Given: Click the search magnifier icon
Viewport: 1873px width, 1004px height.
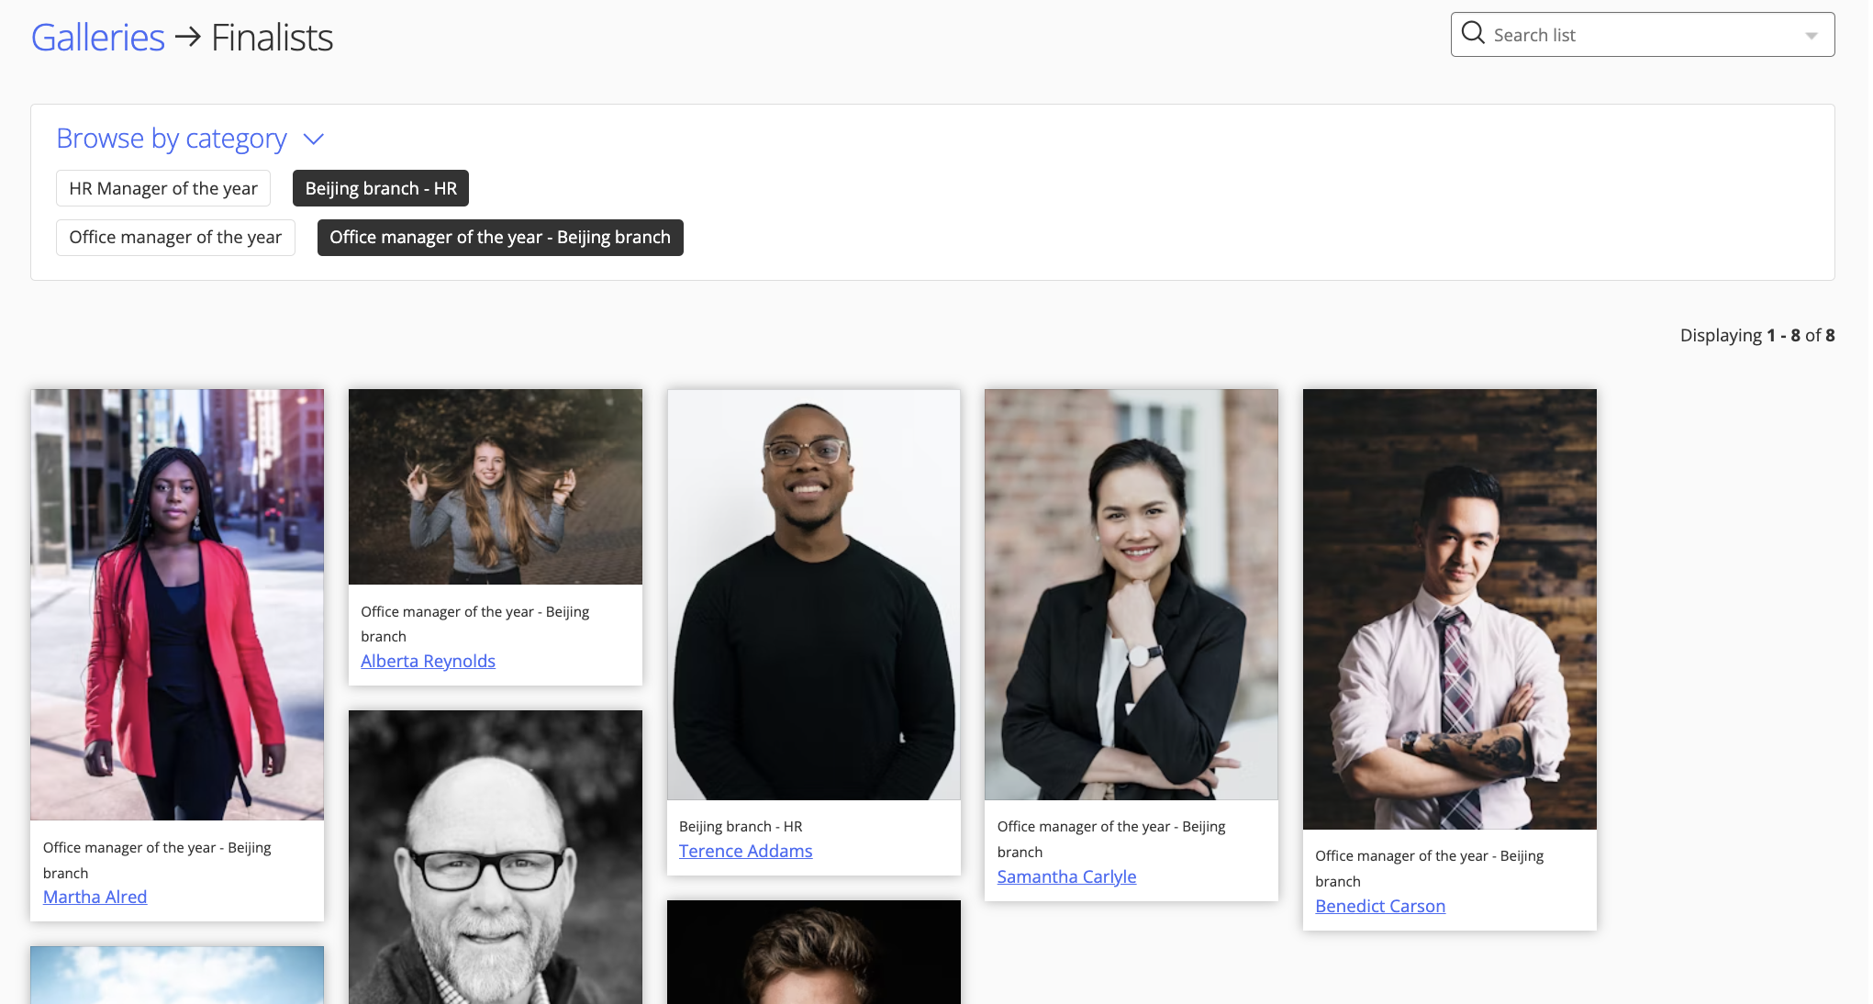Looking at the screenshot, I should [x=1473, y=33].
